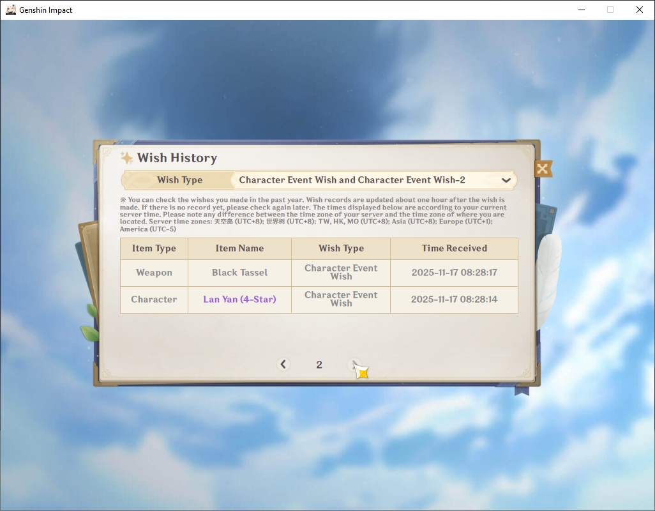Click the Genshin Impact title bar icon
This screenshot has width=655, height=511.
(10, 10)
